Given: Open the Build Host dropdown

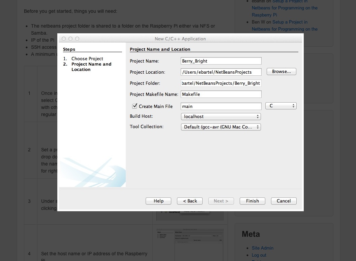Looking at the screenshot, I should pos(221,116).
